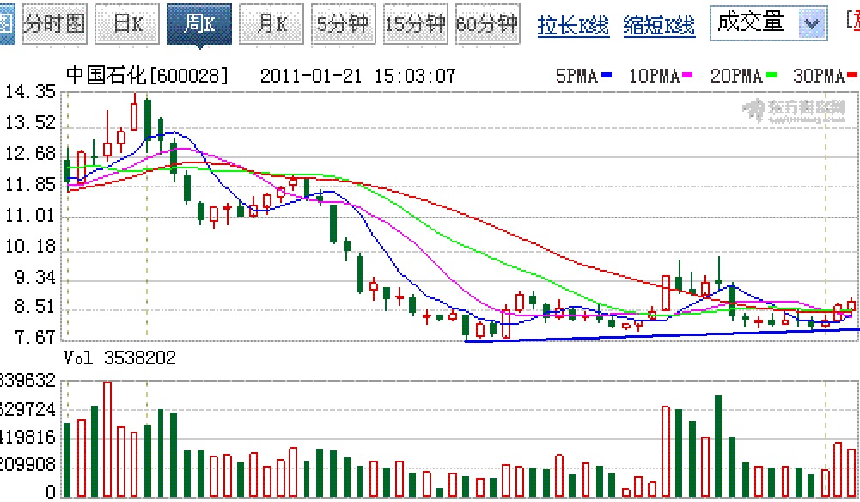Click the stock name 中国石化[600028]
Screen dimensions: 860x502
[x=147, y=75]
